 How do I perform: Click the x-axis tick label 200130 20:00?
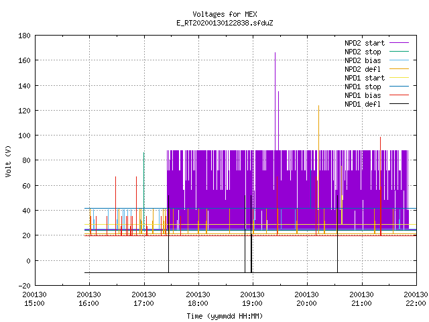(307, 299)
